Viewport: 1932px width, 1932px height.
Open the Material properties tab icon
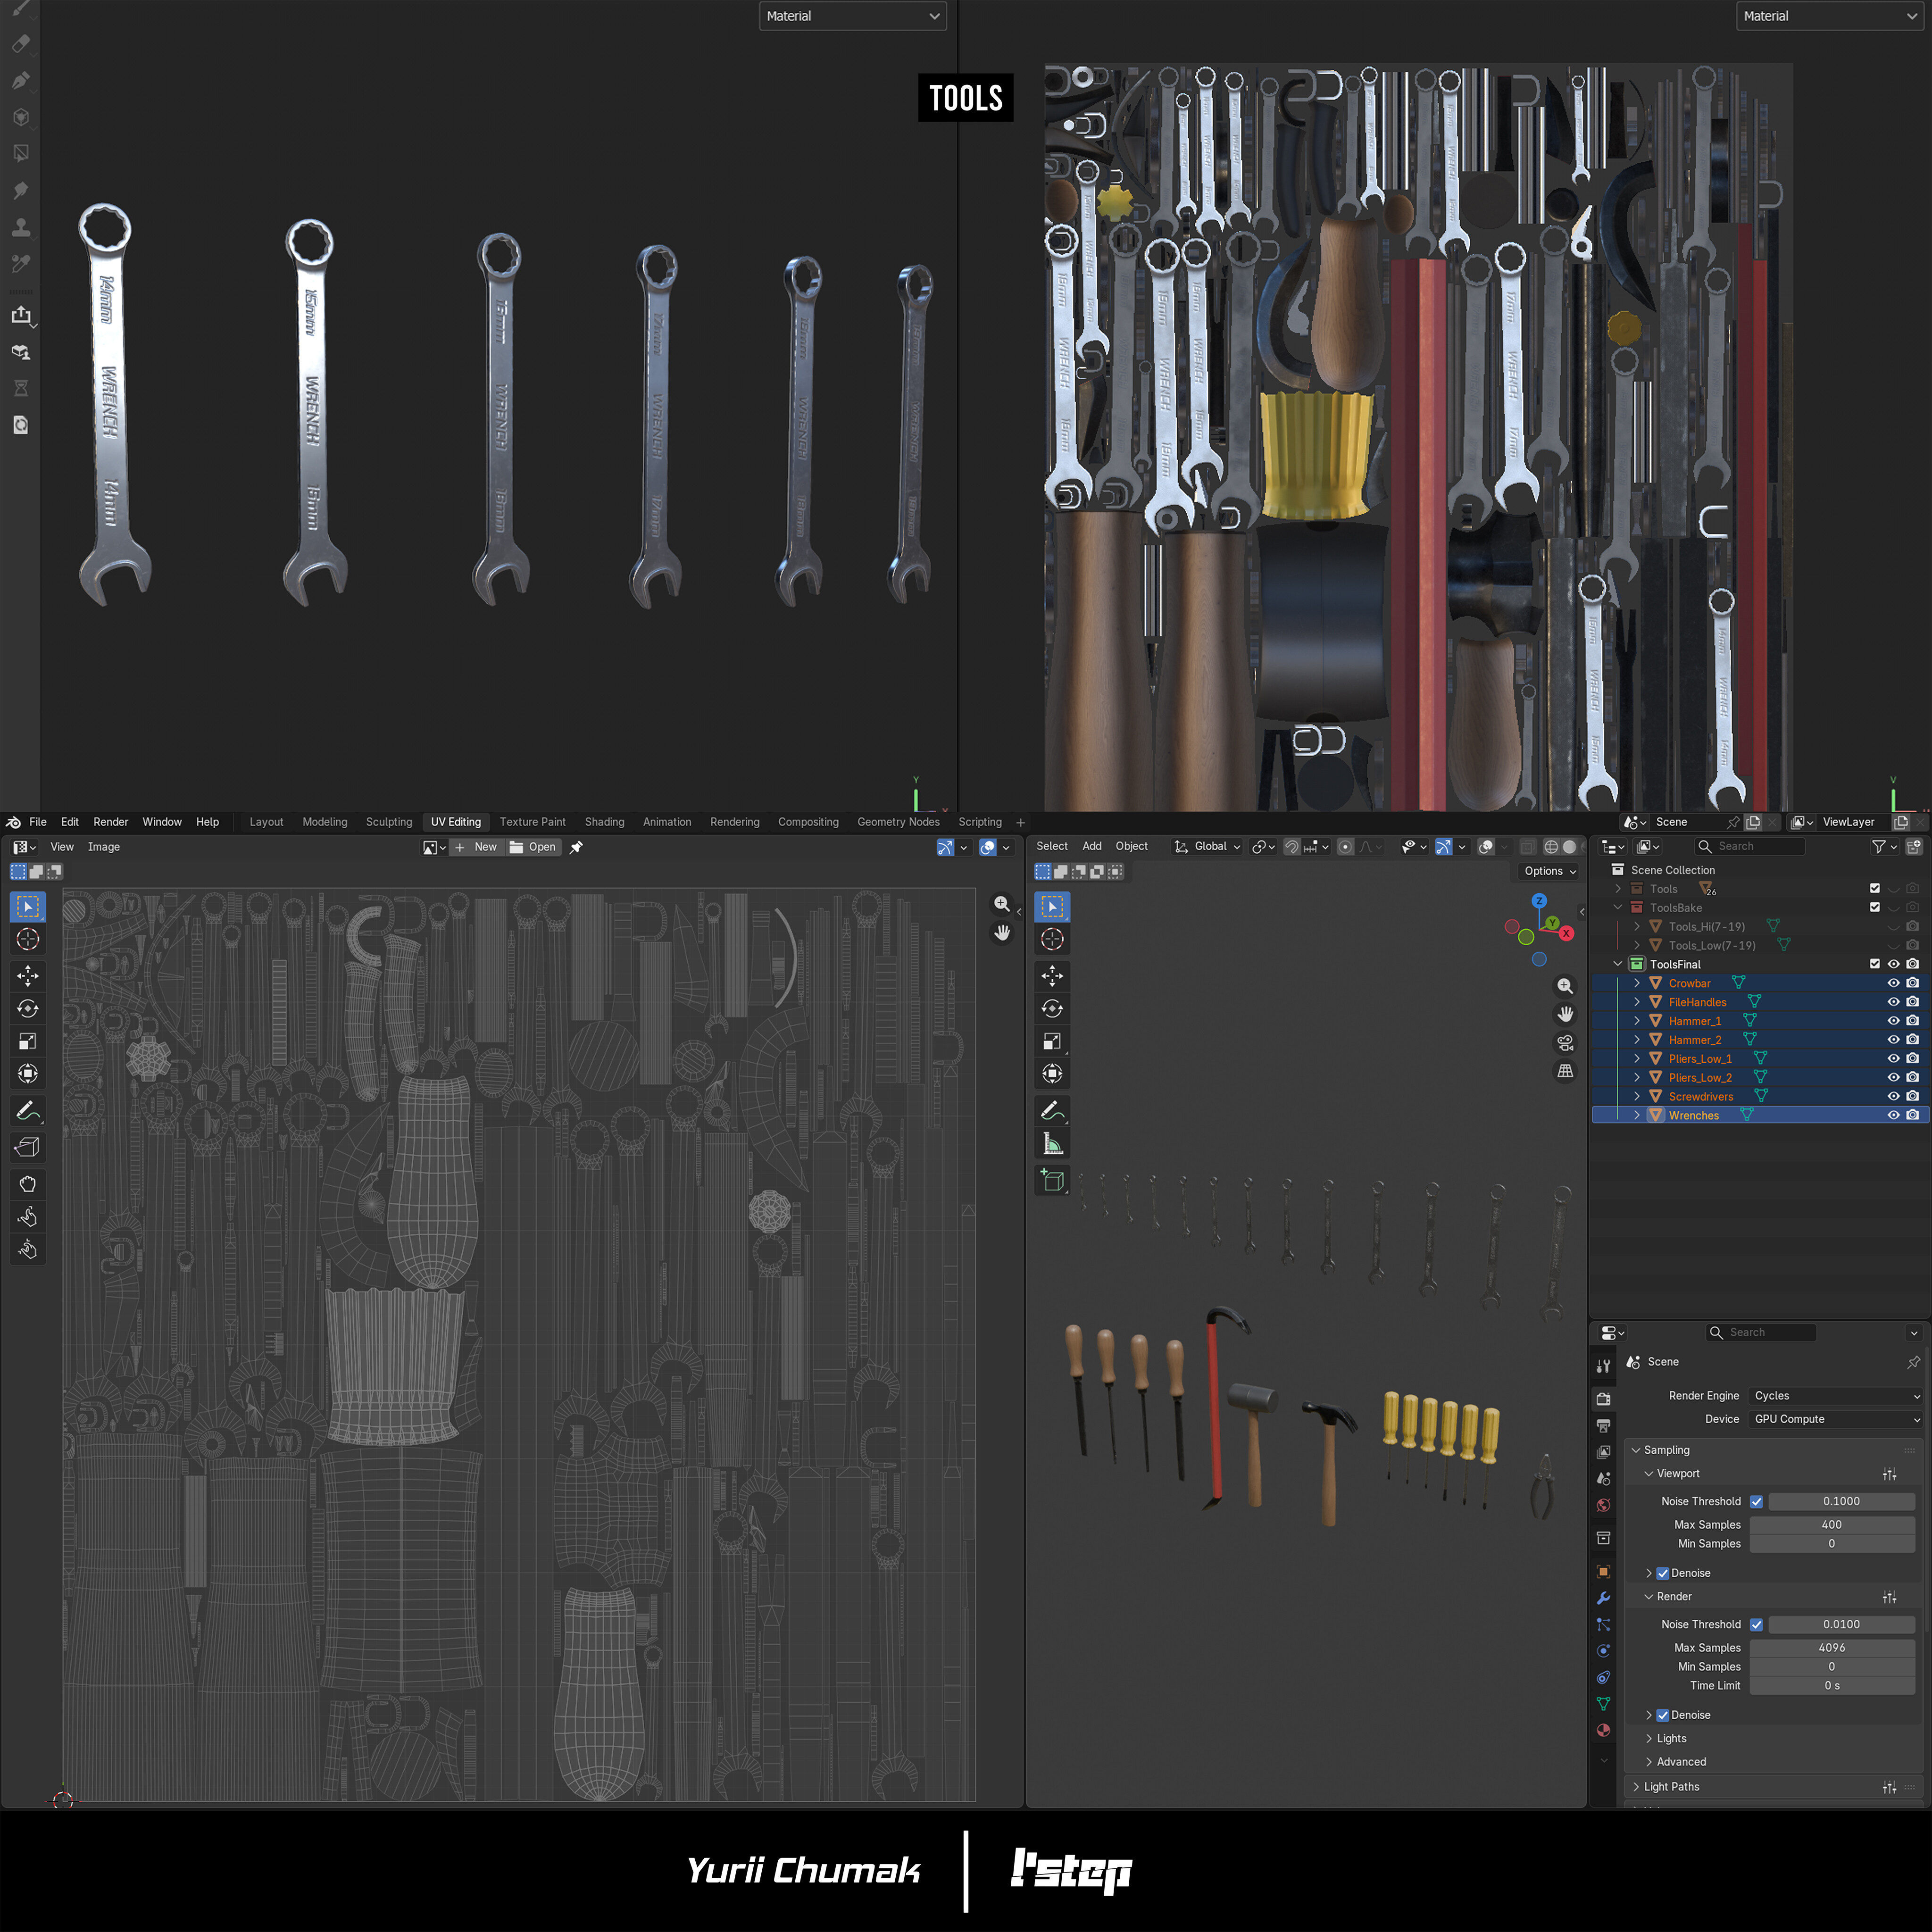coord(1603,1730)
